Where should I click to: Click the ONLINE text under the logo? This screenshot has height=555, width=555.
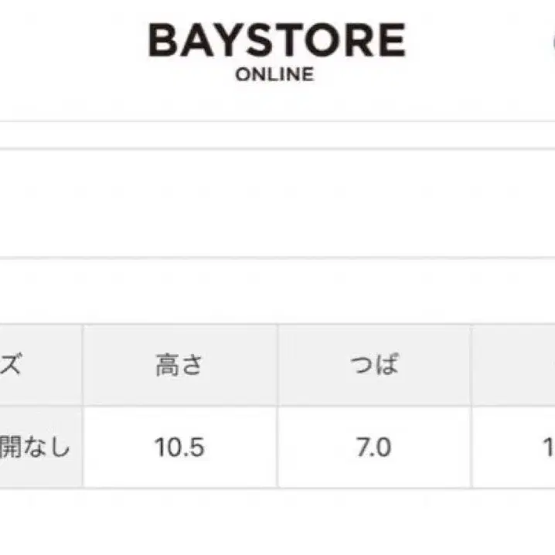click(x=274, y=74)
